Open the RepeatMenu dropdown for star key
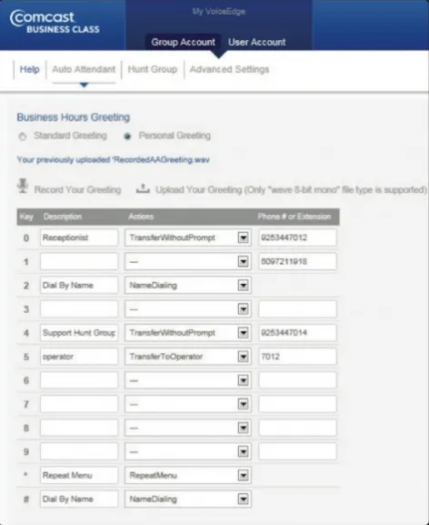The width and height of the screenshot is (429, 525). point(188,476)
